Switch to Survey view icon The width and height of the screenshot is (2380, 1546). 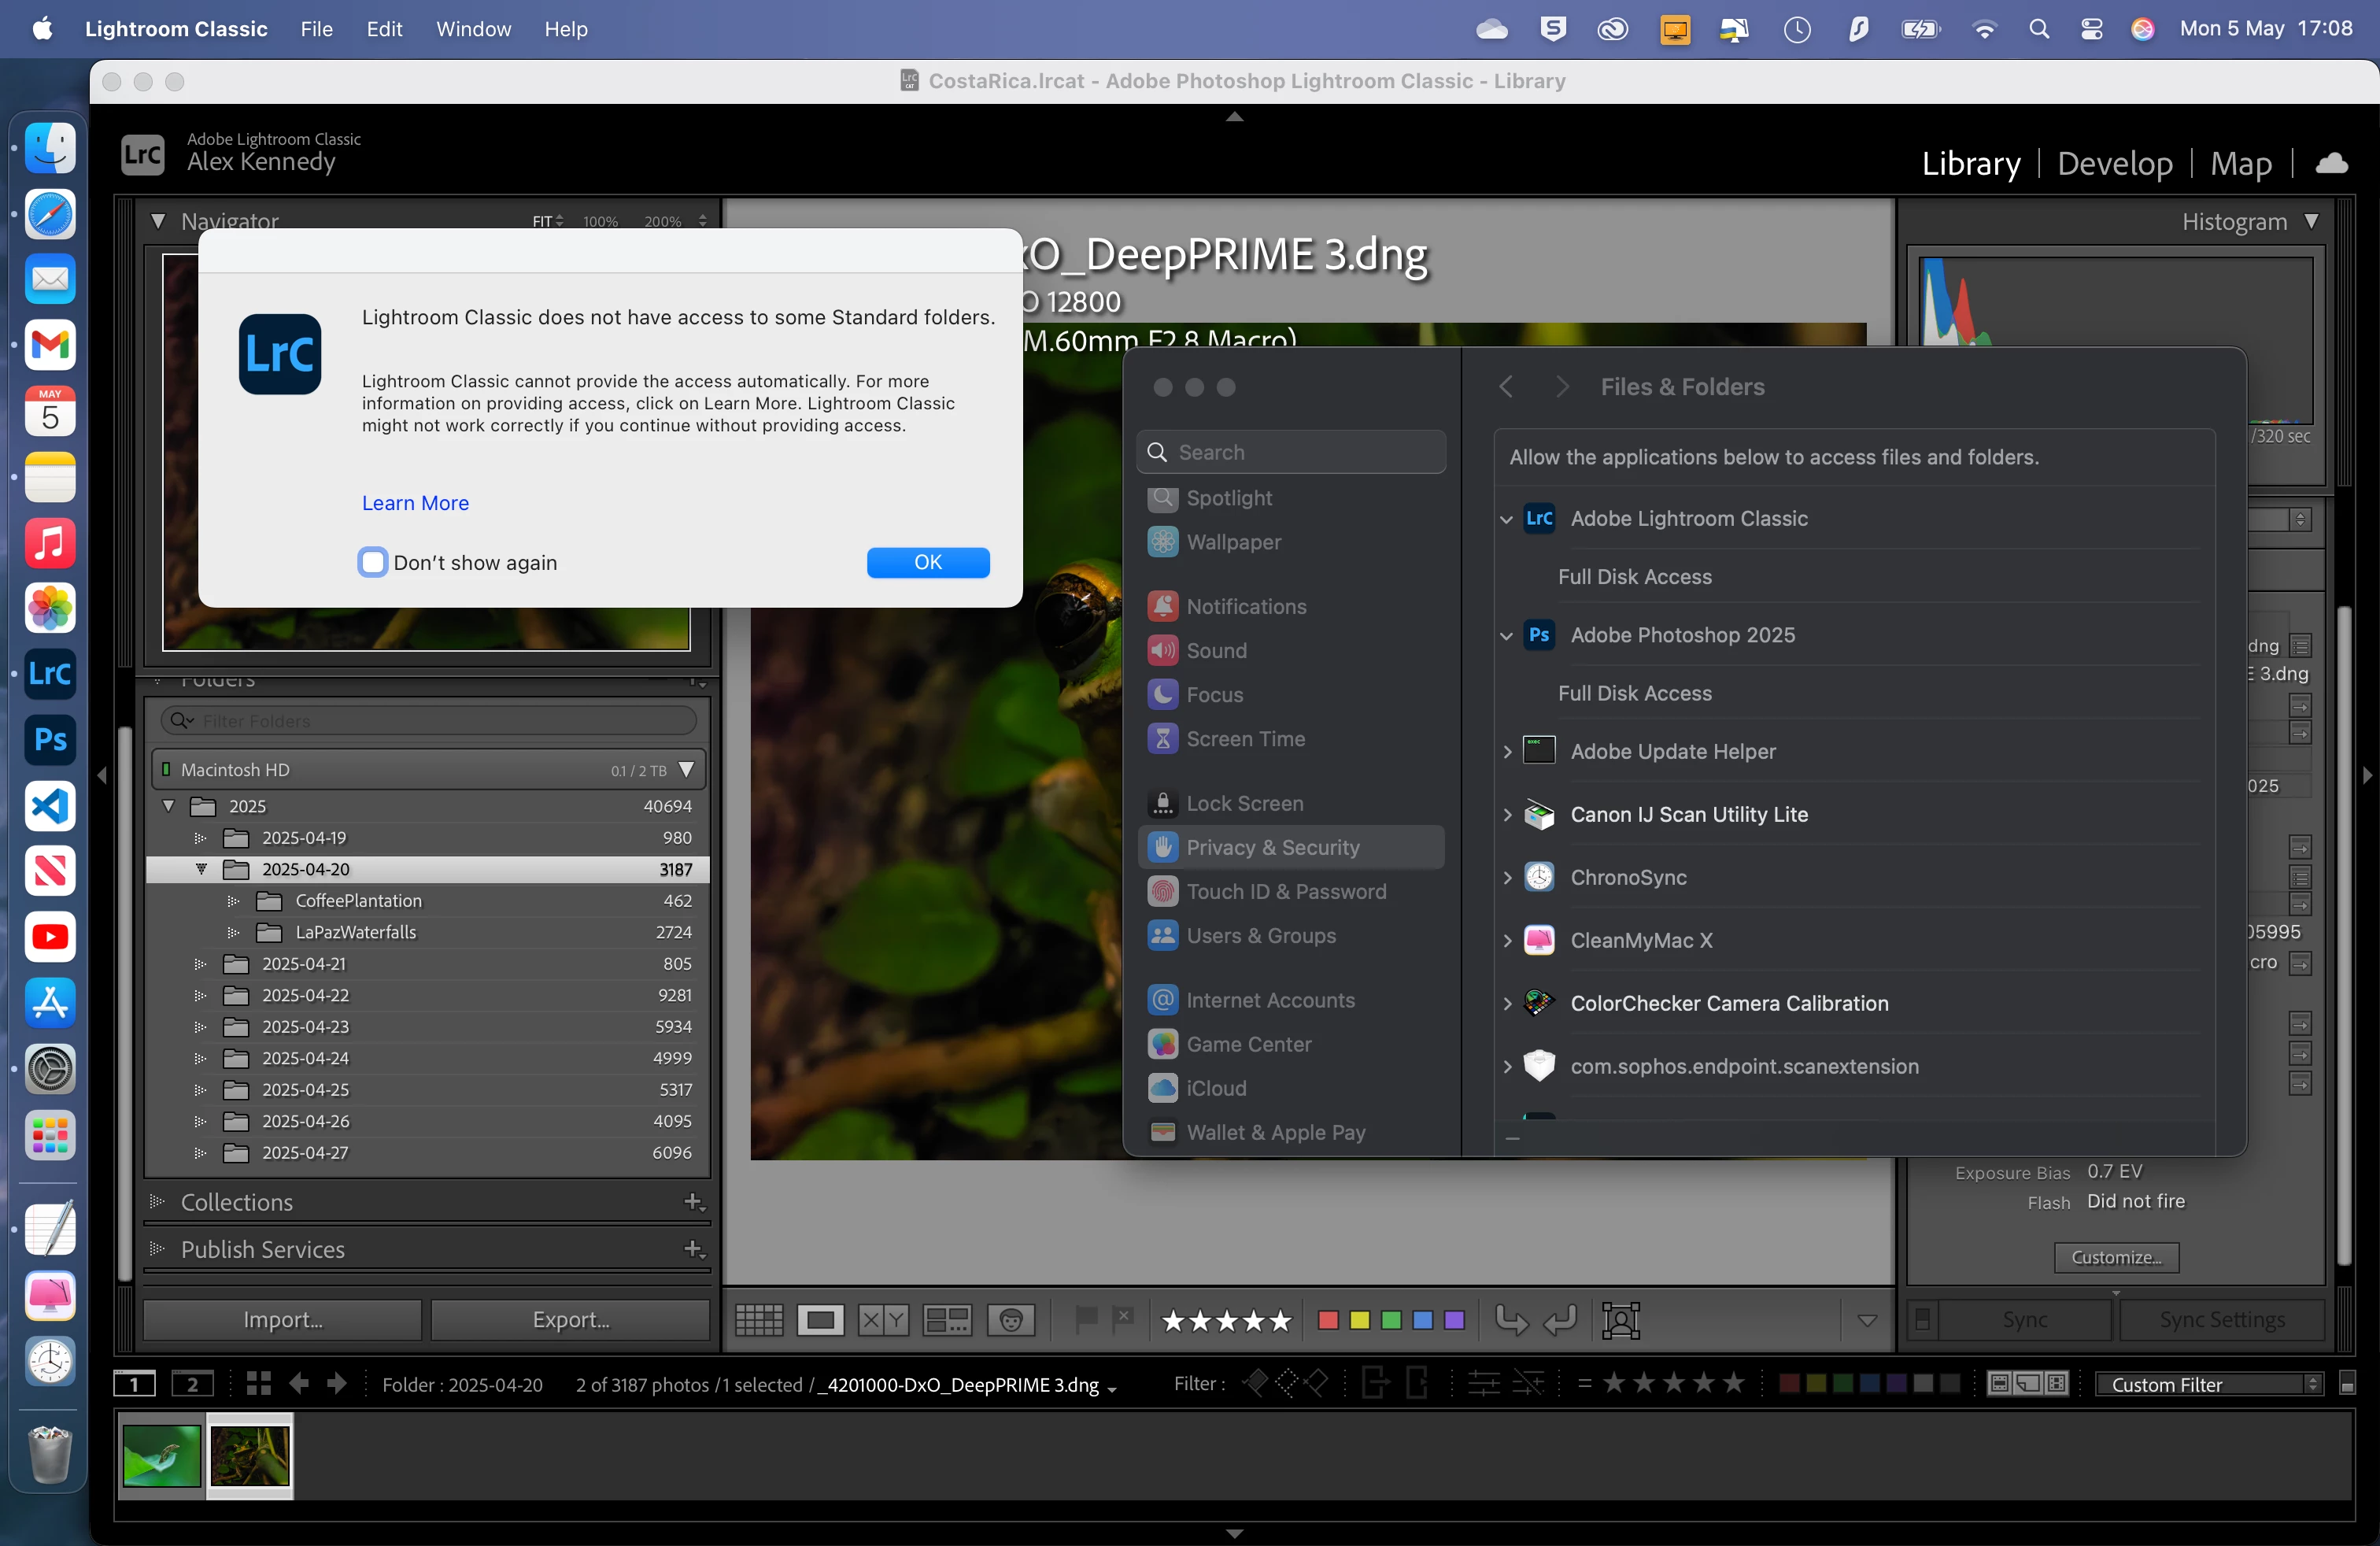click(x=946, y=1320)
